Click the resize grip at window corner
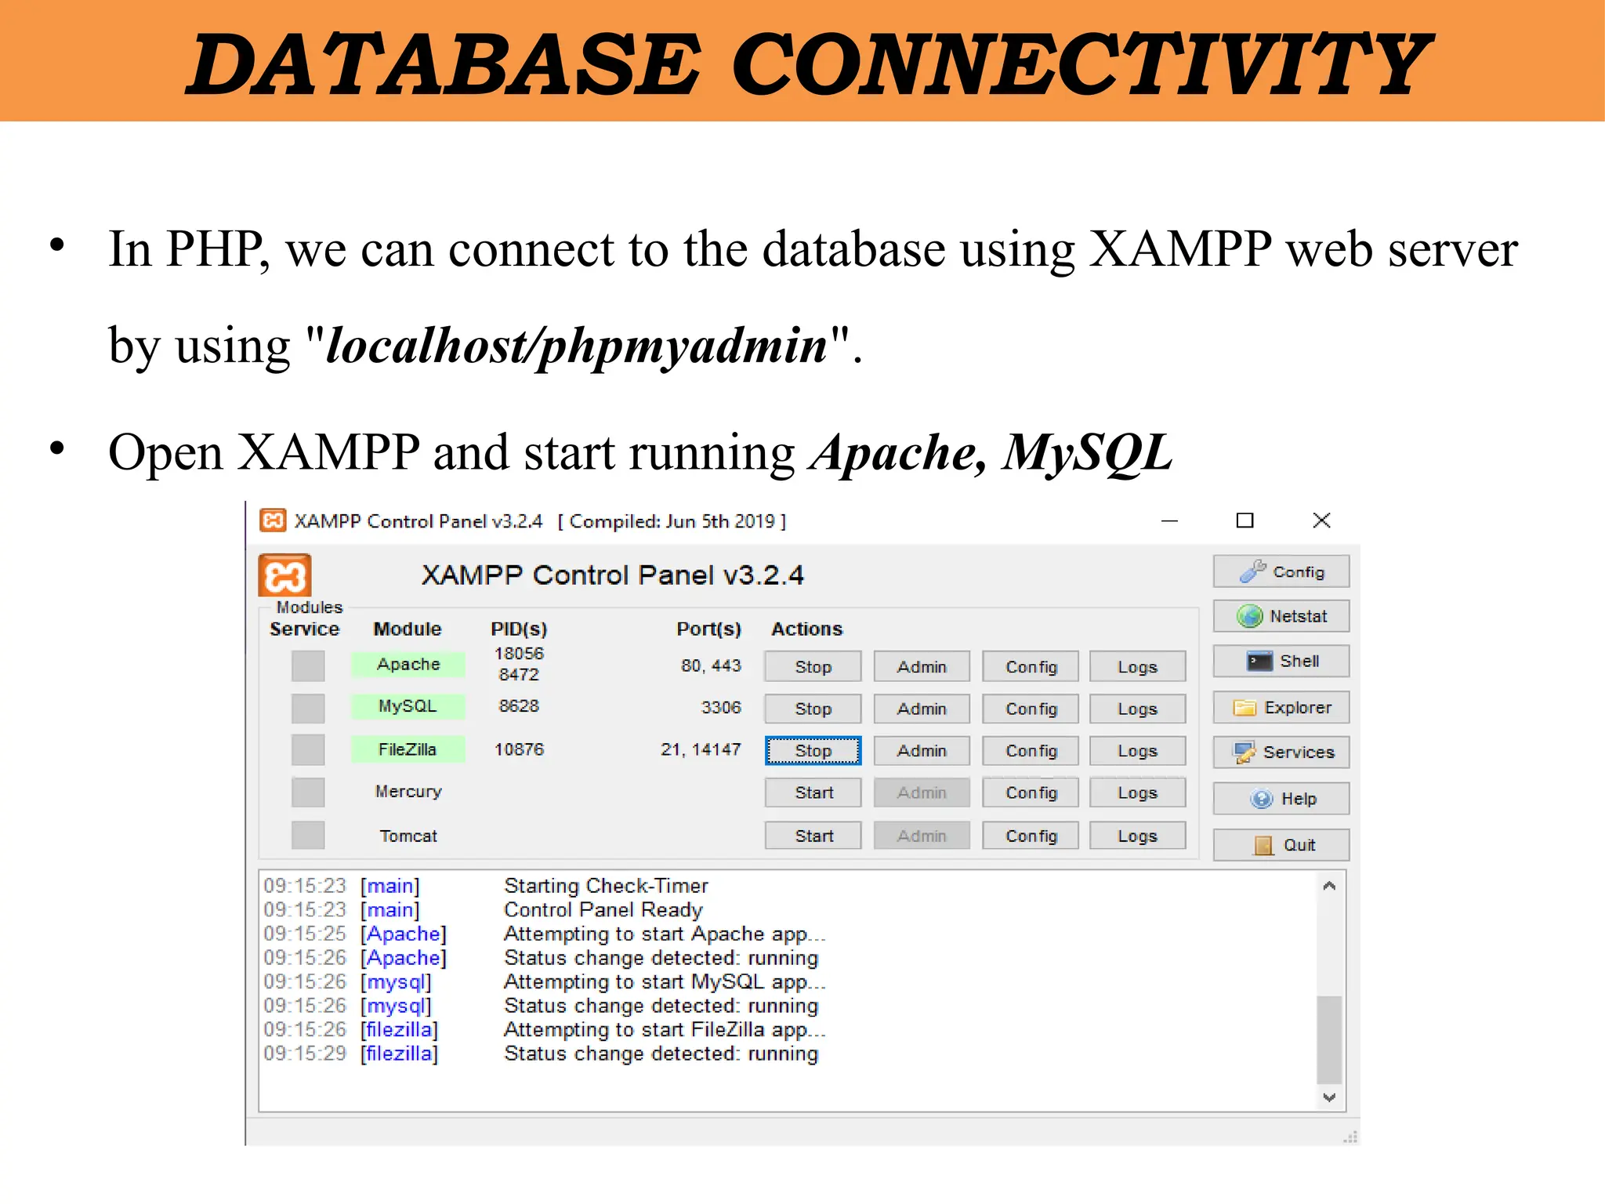 1350,1137
